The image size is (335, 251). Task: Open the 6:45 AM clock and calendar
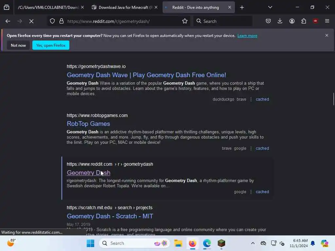(x=298, y=243)
